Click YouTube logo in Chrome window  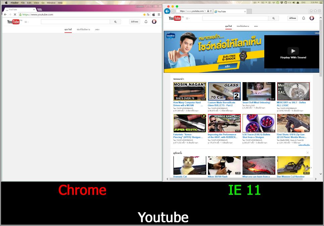[13, 22]
